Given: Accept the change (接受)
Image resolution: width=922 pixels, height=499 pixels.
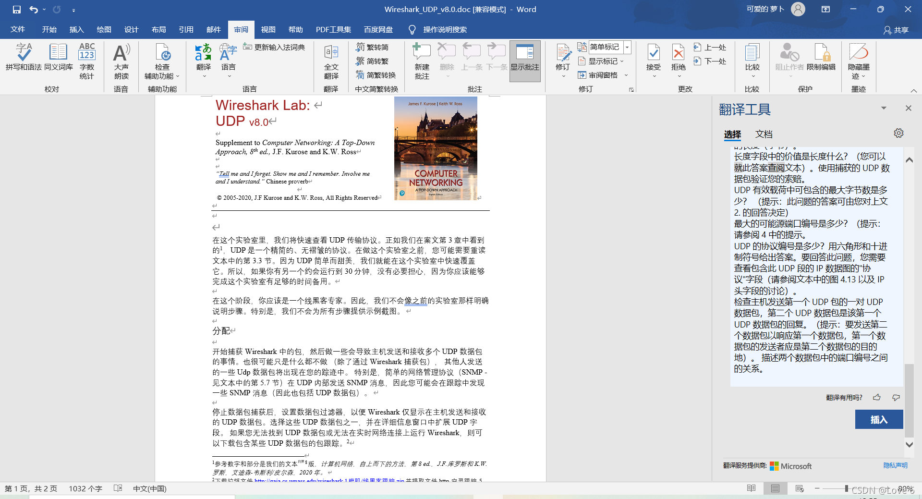Looking at the screenshot, I should pyautogui.click(x=654, y=61).
